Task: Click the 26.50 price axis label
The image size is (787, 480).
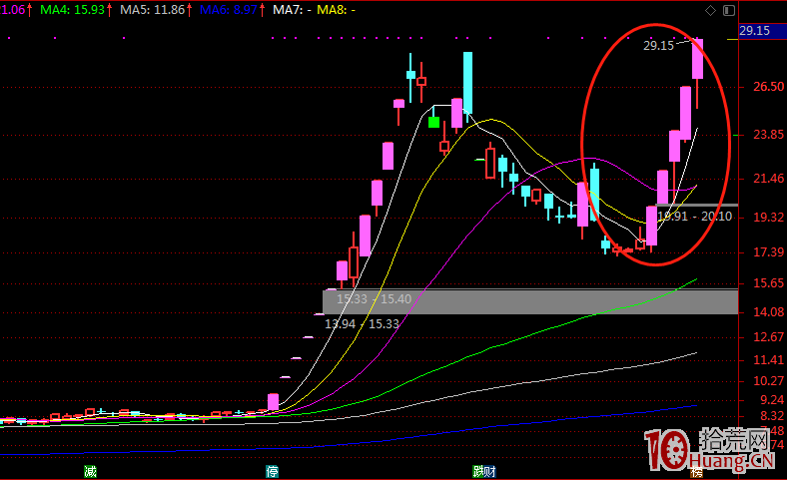Action: click(768, 87)
